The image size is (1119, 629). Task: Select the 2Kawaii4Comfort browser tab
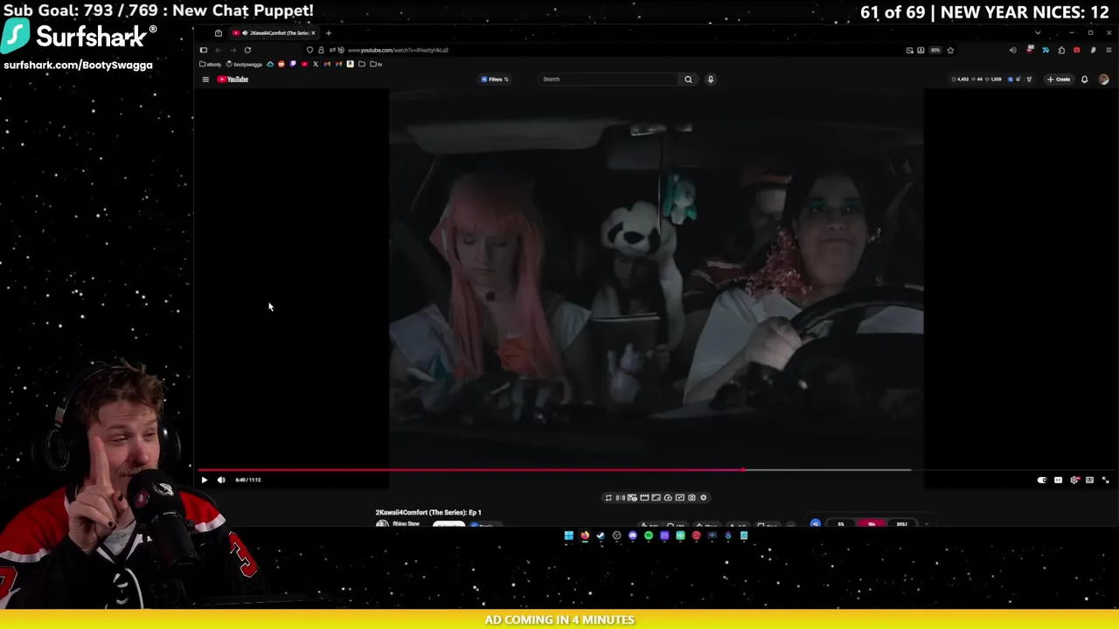point(274,33)
